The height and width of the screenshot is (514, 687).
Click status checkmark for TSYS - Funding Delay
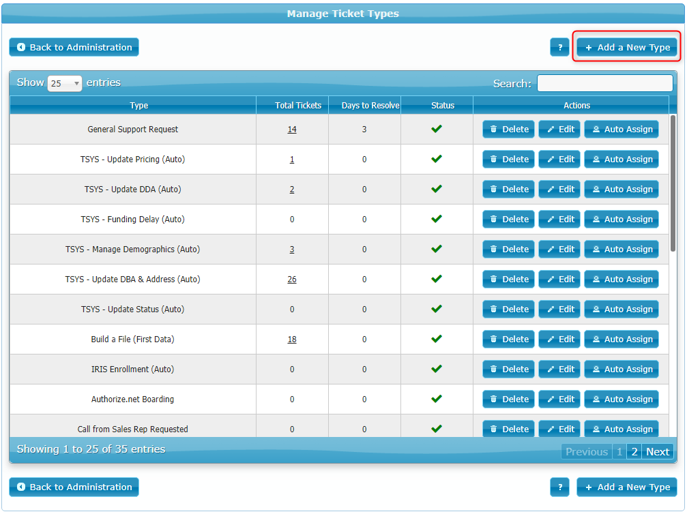tap(437, 219)
